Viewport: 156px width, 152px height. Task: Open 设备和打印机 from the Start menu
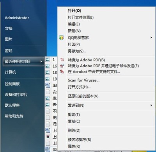click(x=16, y=95)
